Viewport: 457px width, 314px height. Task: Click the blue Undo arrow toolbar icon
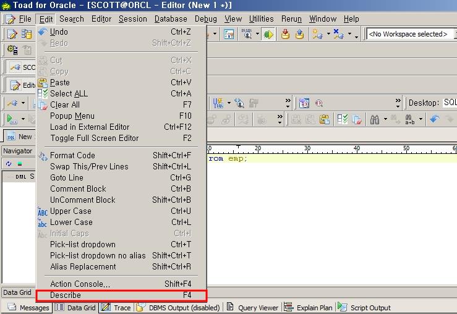coord(434,119)
